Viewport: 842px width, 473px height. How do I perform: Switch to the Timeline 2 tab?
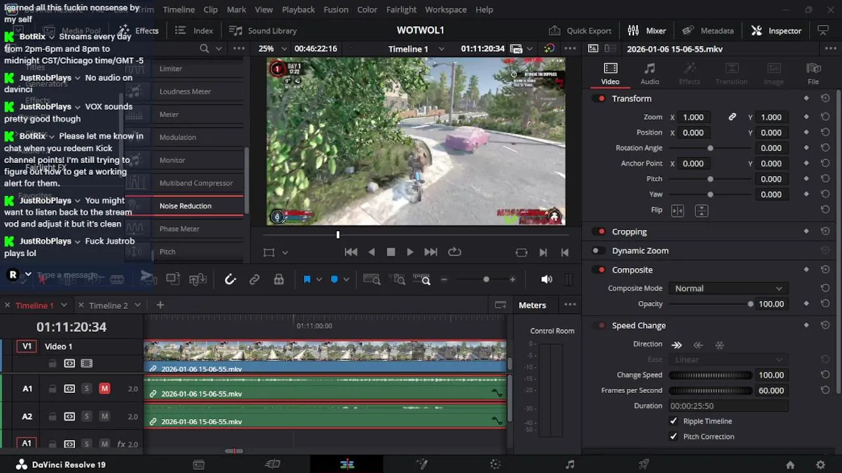[108, 305]
